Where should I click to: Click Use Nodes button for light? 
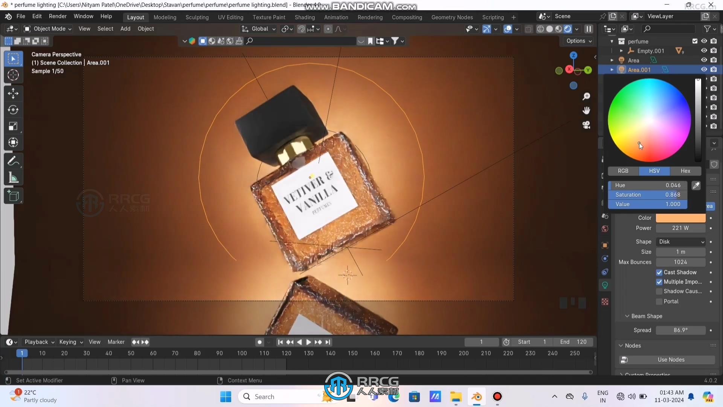(x=671, y=359)
